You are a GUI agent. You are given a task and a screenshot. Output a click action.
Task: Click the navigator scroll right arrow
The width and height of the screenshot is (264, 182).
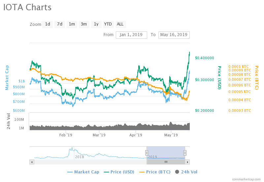click(187, 162)
